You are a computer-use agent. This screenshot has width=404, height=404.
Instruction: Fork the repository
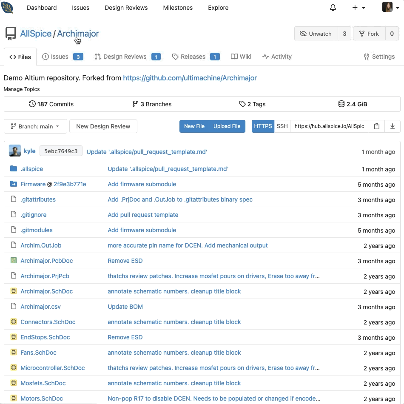point(369,34)
